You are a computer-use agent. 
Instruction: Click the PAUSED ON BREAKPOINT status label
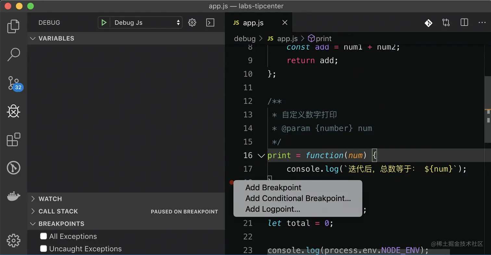(x=184, y=212)
